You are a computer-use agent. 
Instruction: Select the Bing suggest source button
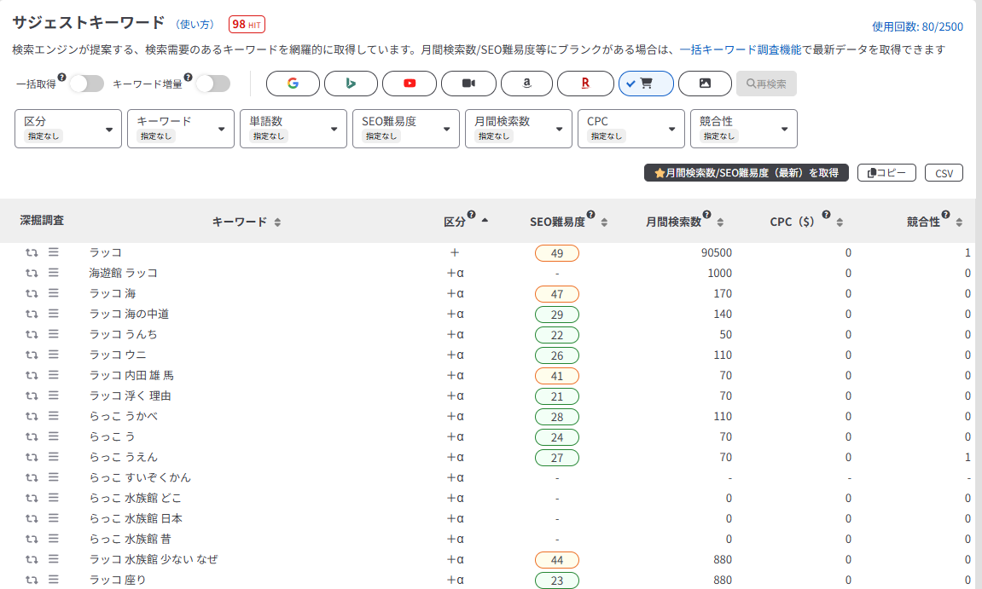pos(351,84)
